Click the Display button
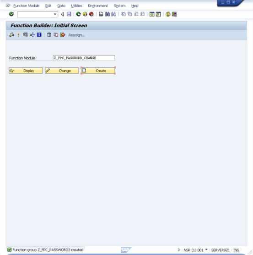Image resolution: width=253 pixels, height=255 pixels. pos(26,71)
